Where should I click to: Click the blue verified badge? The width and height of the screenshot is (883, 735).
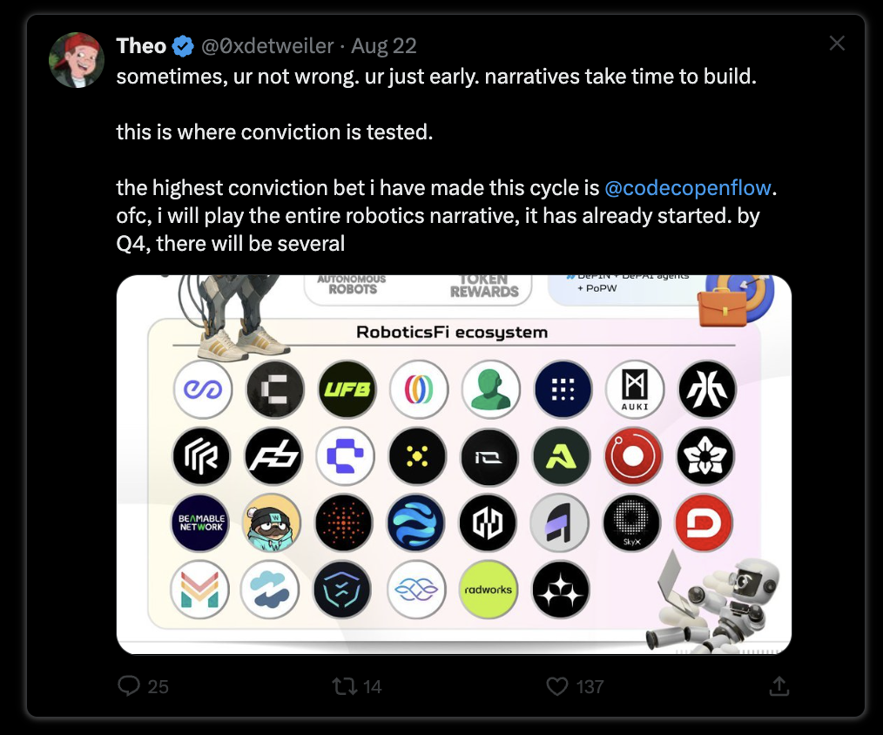pyautogui.click(x=183, y=46)
